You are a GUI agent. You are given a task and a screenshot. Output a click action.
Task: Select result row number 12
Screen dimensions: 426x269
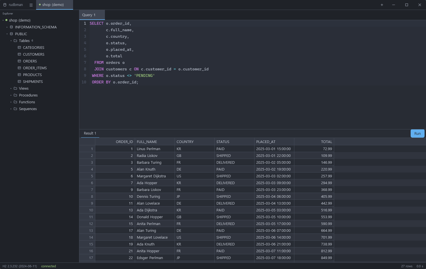[87, 224]
